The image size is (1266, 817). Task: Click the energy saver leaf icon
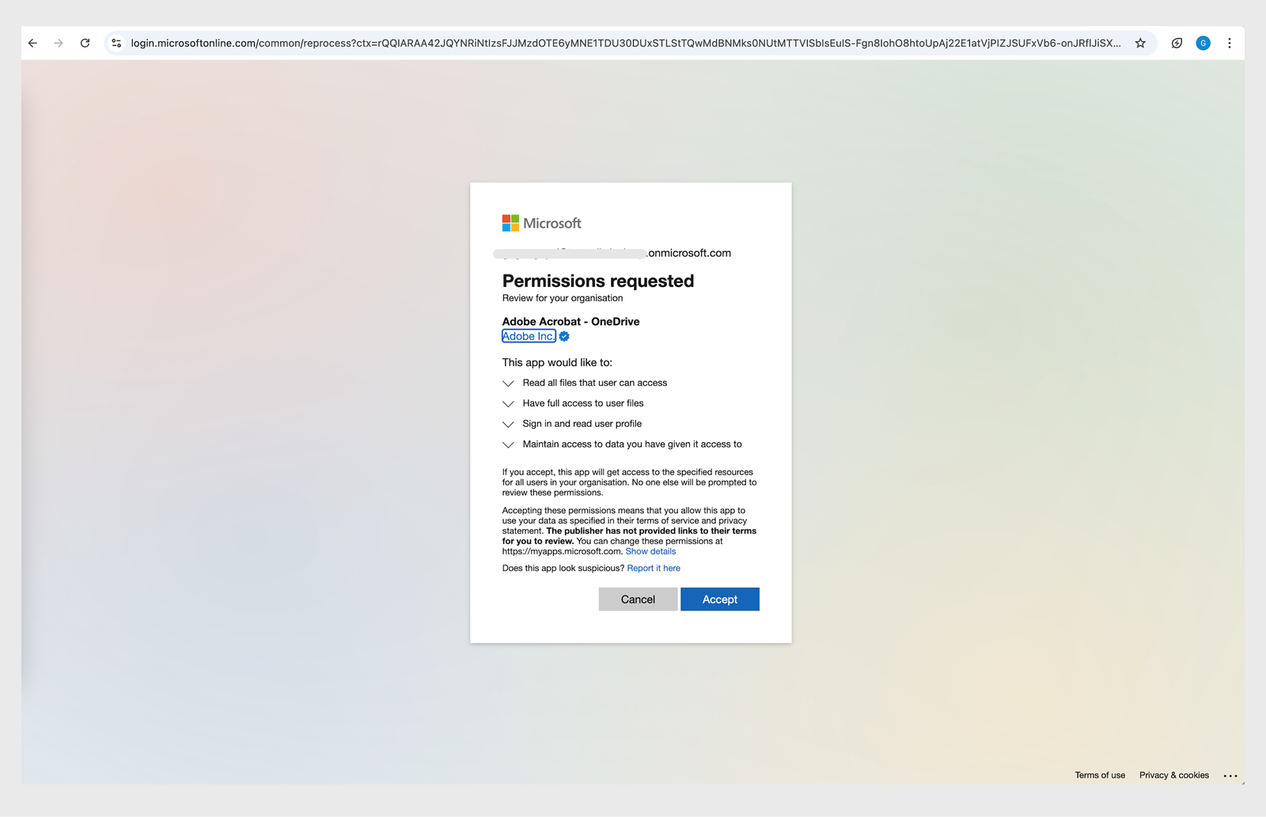(x=1175, y=43)
